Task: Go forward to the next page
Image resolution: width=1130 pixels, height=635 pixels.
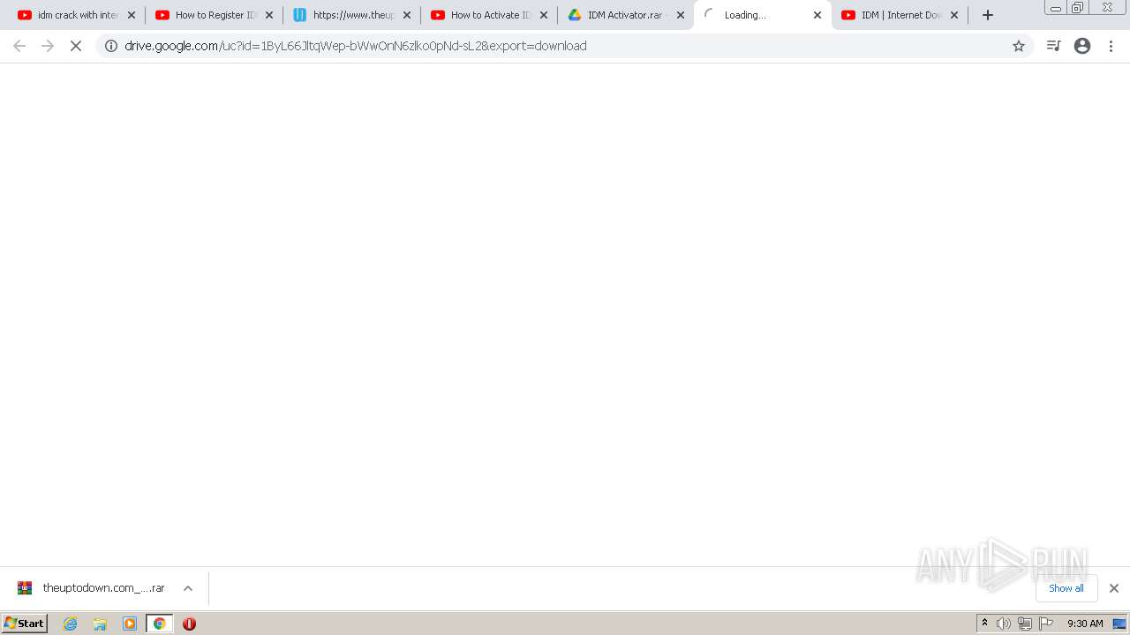Action: [48, 46]
